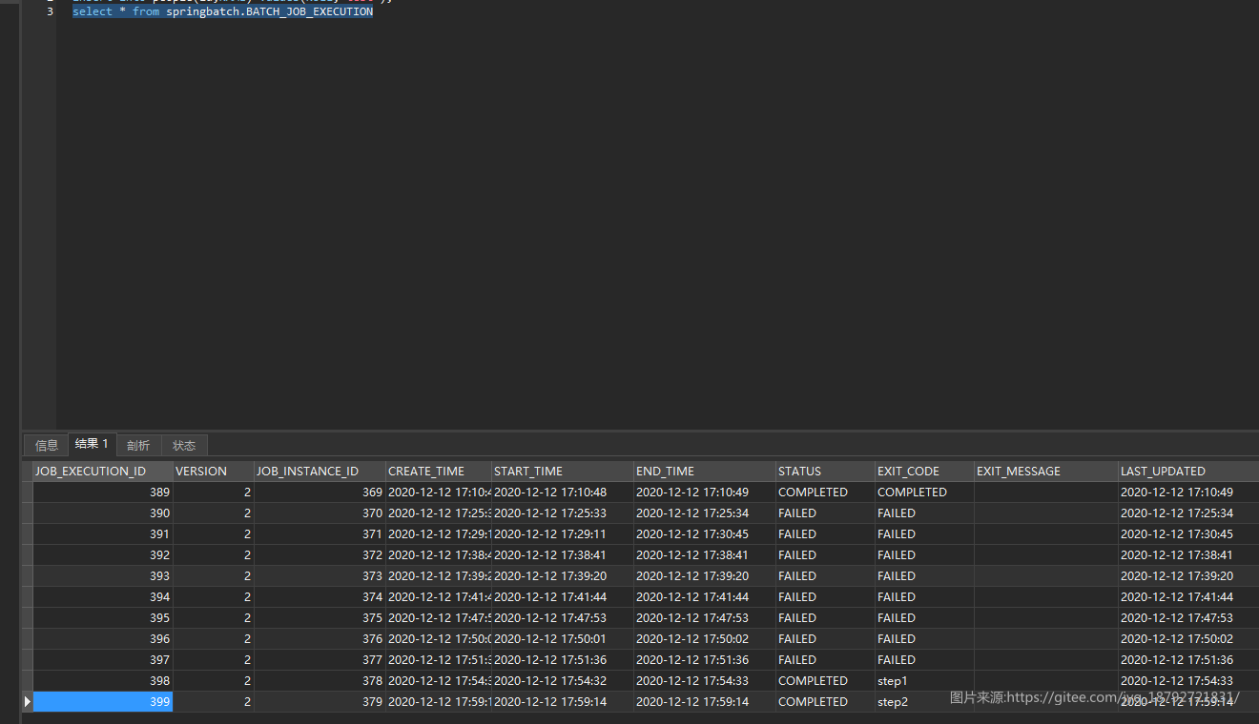Screen dimensions: 1259x724
Task: Click the STATUS column header
Action: coord(825,472)
